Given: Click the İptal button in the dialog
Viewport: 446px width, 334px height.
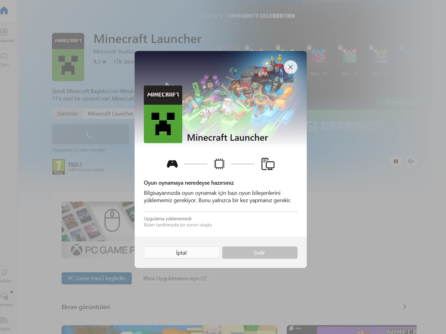Looking at the screenshot, I should coord(181,253).
